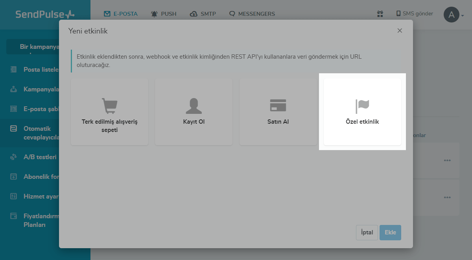This screenshot has height=260, width=472.
Task: Open the SMTP tab
Action: (x=203, y=14)
